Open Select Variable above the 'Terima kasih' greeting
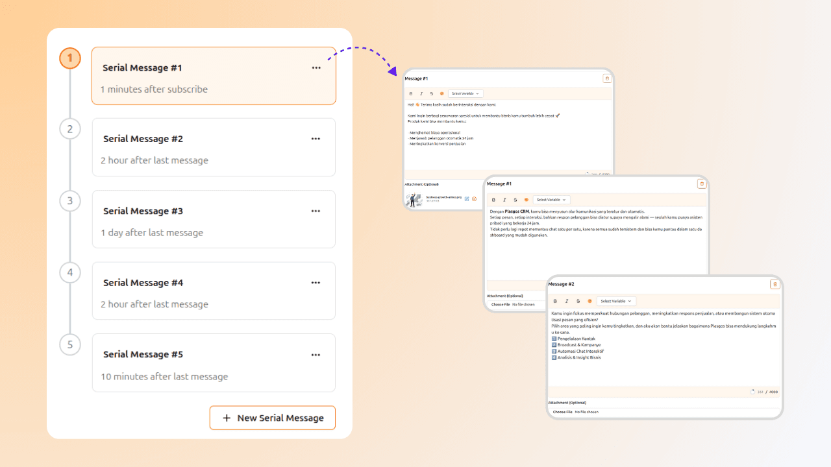The image size is (831, 467). 465,93
